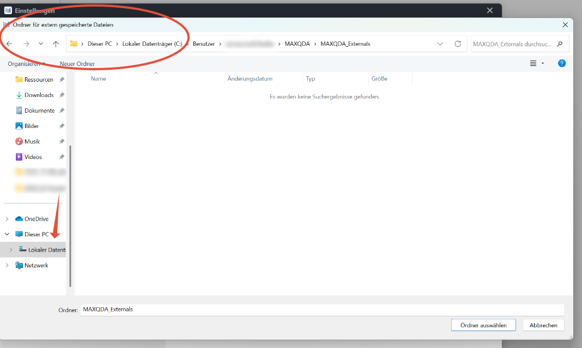Image resolution: width=582 pixels, height=348 pixels.
Task: Open address bar history dropdown
Action: click(x=440, y=44)
